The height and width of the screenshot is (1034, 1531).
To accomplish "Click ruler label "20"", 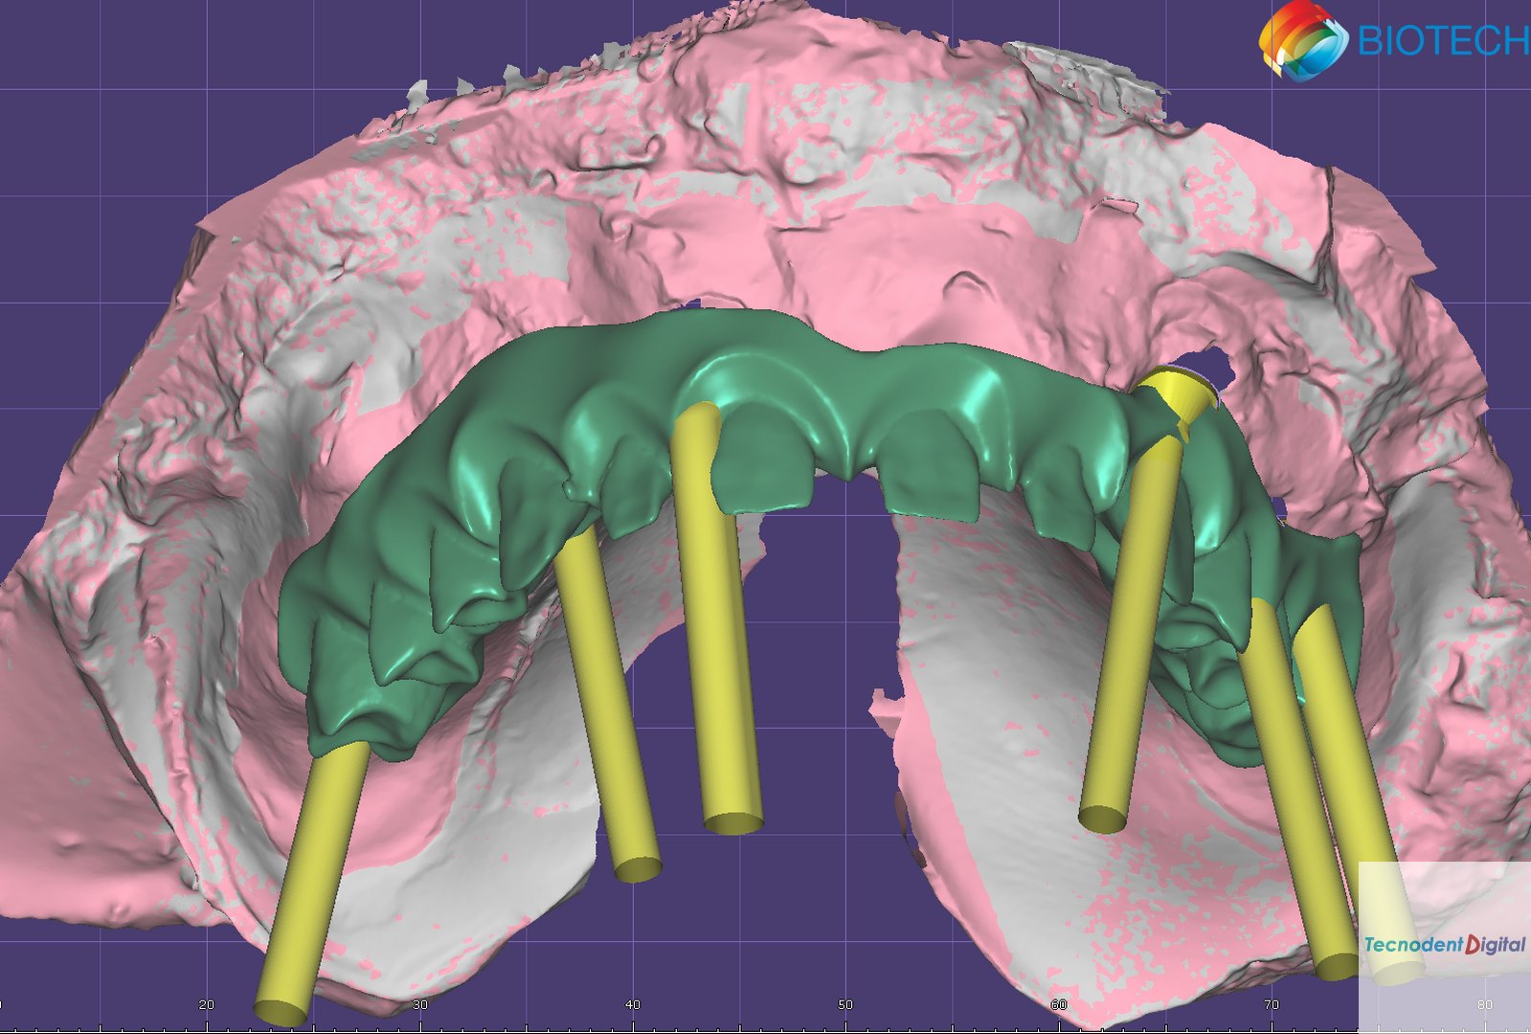I will 207,1004.
